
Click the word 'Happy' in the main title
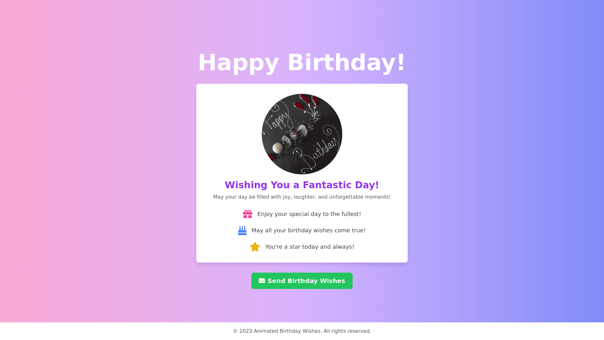coord(238,63)
